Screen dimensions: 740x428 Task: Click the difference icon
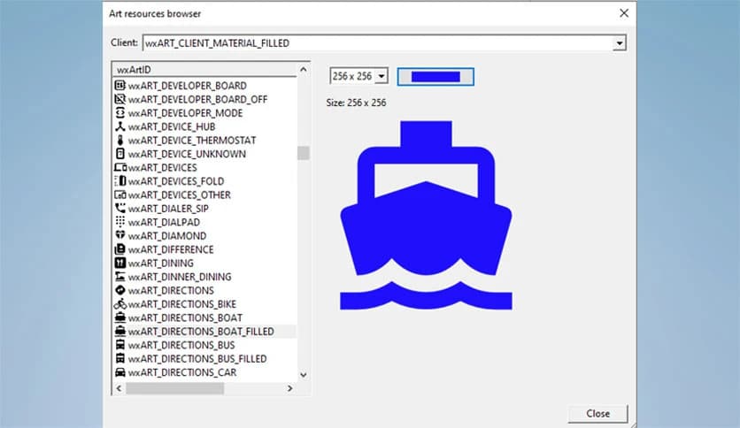(x=120, y=249)
